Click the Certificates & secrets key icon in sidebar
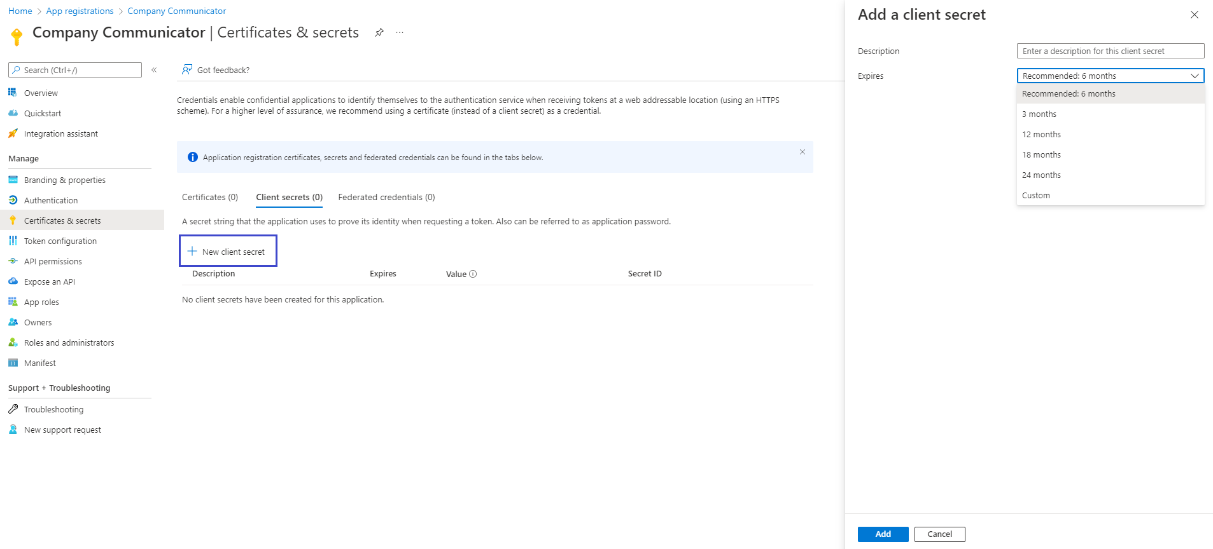Screen dimensions: 1213x549 tap(13, 220)
